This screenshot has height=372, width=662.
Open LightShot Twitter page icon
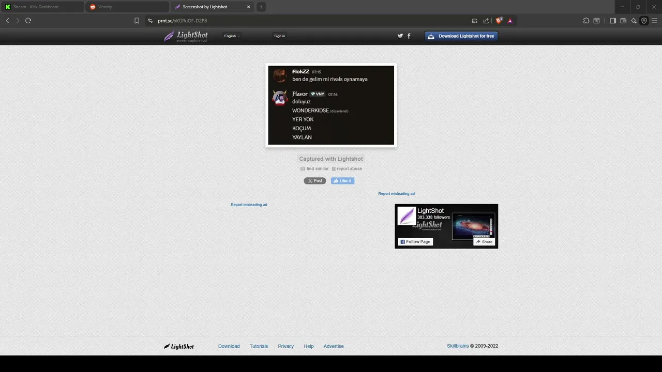click(x=400, y=36)
